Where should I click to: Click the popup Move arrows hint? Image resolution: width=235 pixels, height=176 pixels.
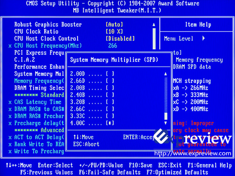coord(84,137)
